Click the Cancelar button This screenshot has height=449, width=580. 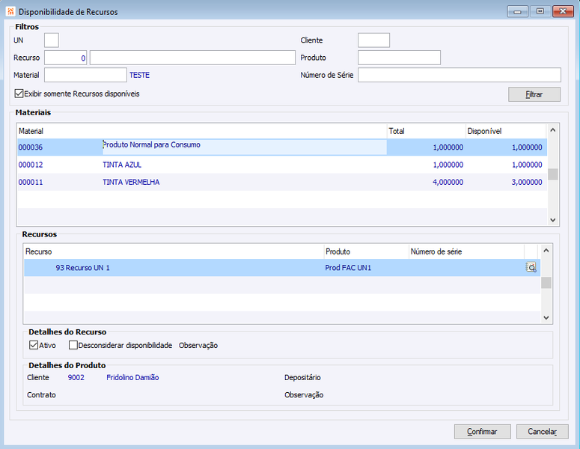click(543, 432)
